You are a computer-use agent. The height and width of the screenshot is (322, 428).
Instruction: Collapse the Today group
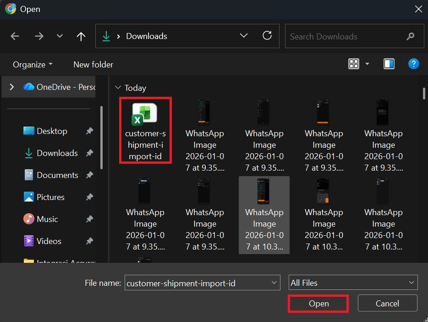click(118, 88)
